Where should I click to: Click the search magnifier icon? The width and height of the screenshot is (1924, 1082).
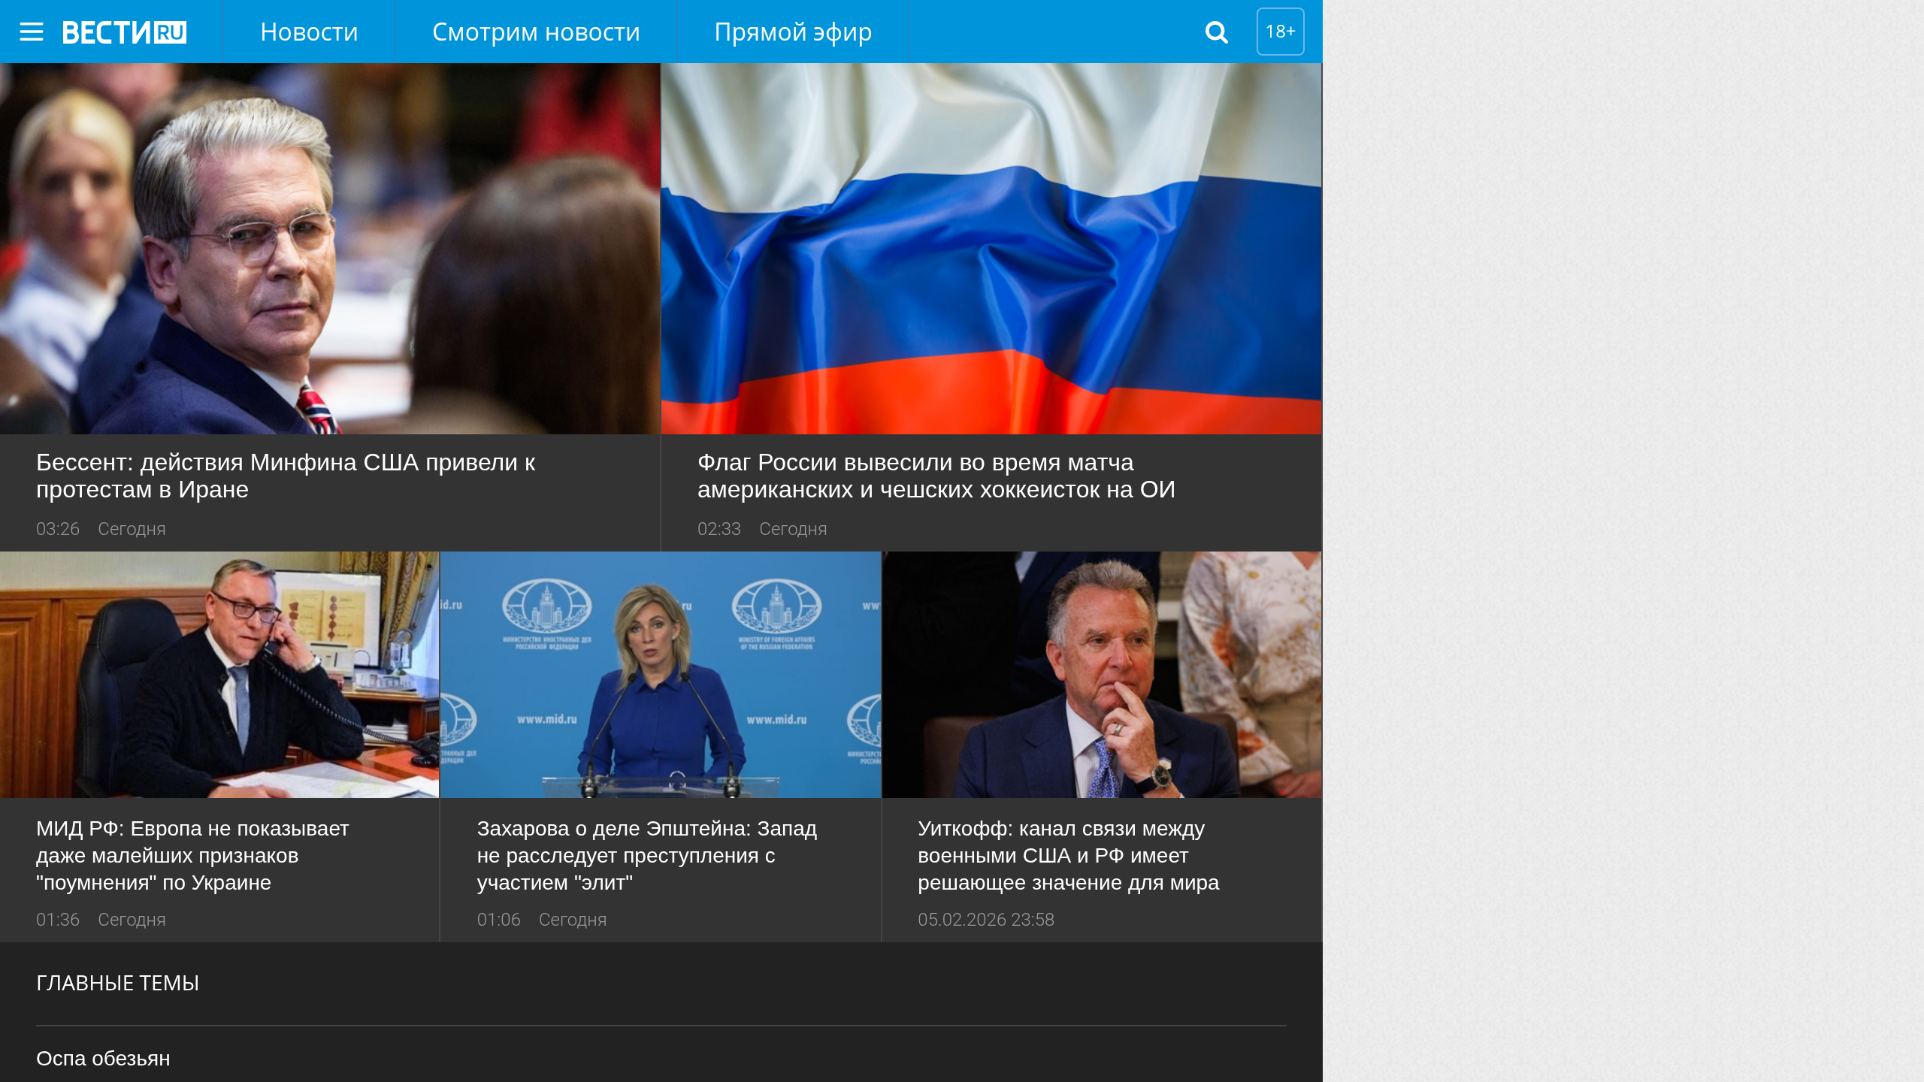1216,32
